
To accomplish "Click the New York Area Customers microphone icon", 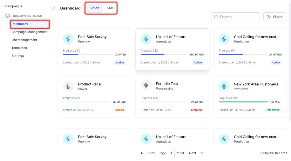I will click(224, 86).
